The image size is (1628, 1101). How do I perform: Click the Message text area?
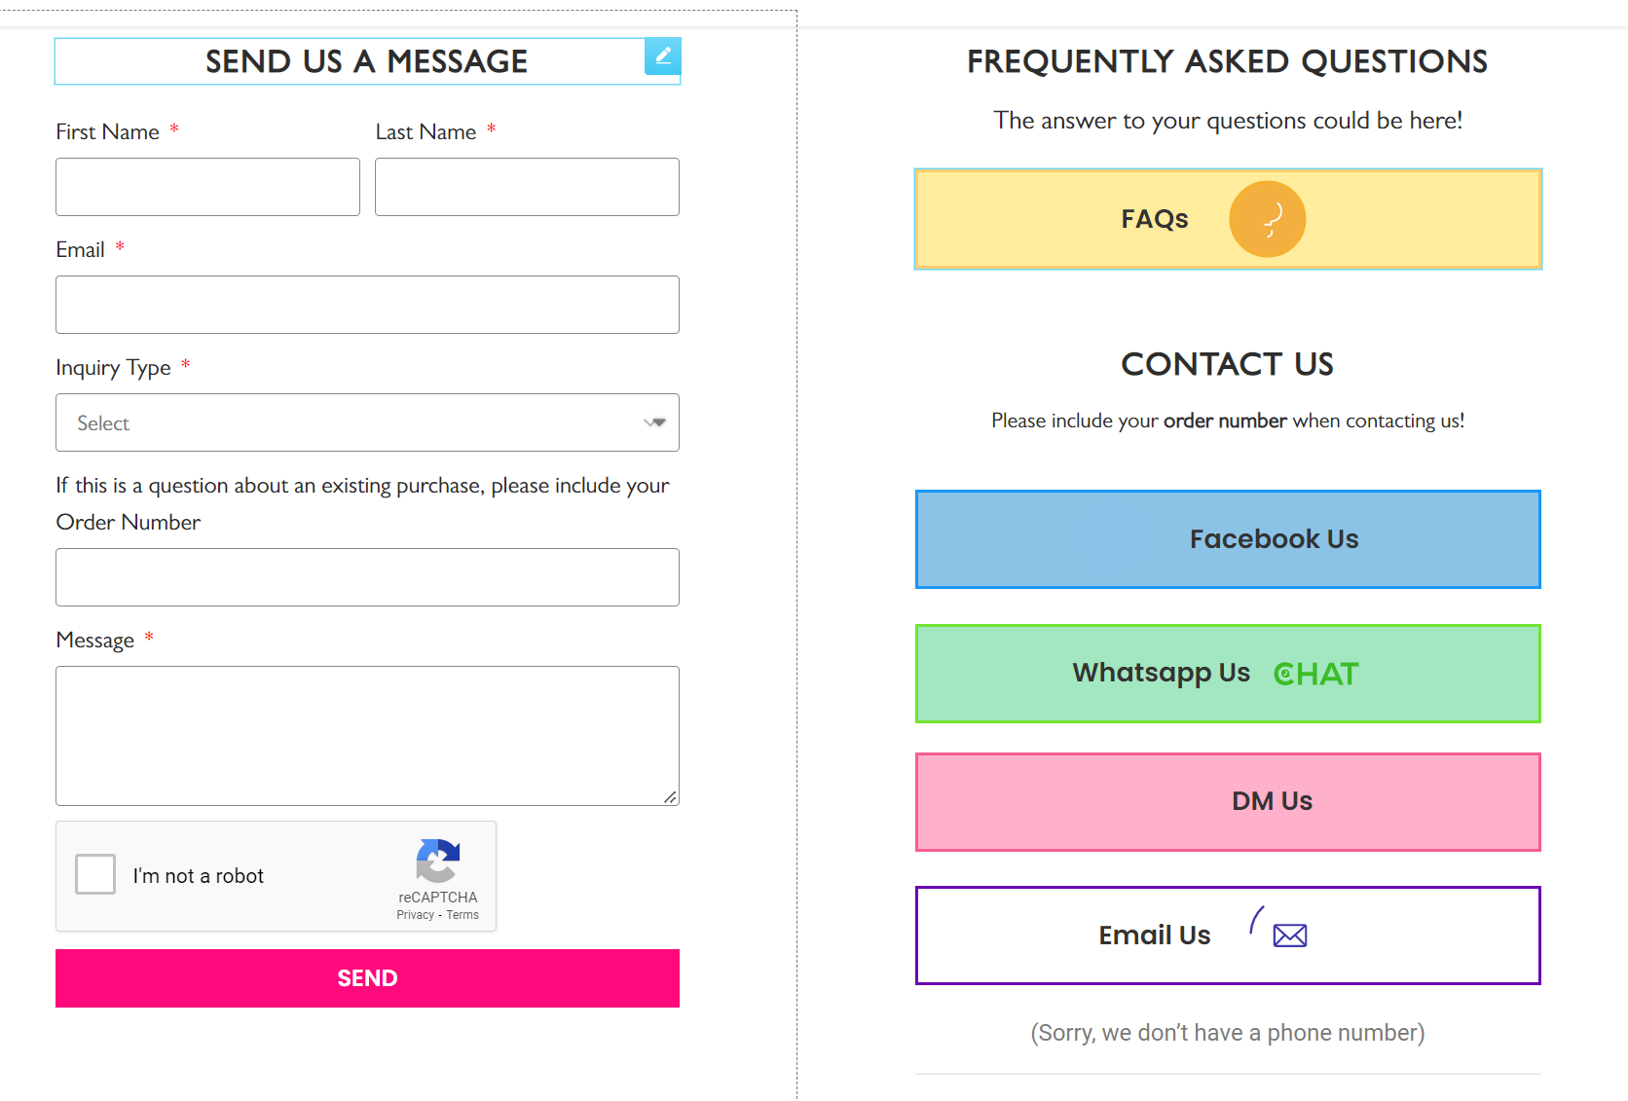367,736
